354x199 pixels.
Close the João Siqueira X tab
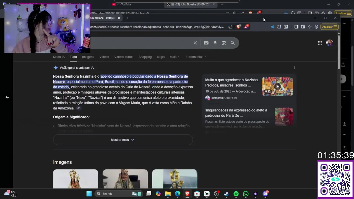pos(214,4)
